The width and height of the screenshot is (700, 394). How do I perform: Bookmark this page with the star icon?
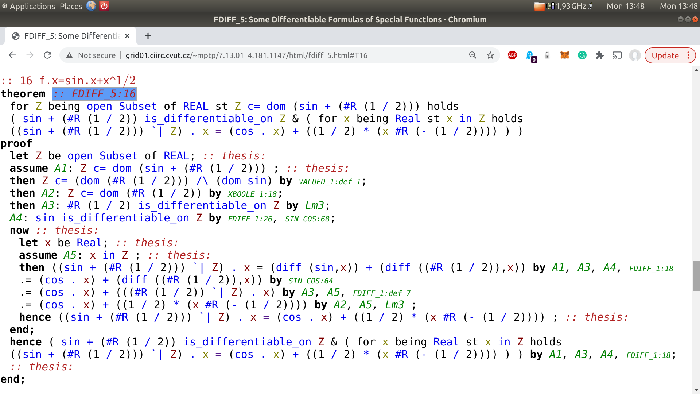490,55
